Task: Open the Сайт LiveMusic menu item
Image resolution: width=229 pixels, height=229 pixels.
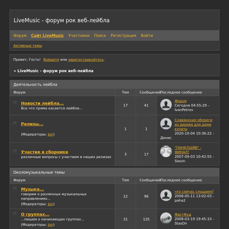Action: pyautogui.click(x=47, y=36)
